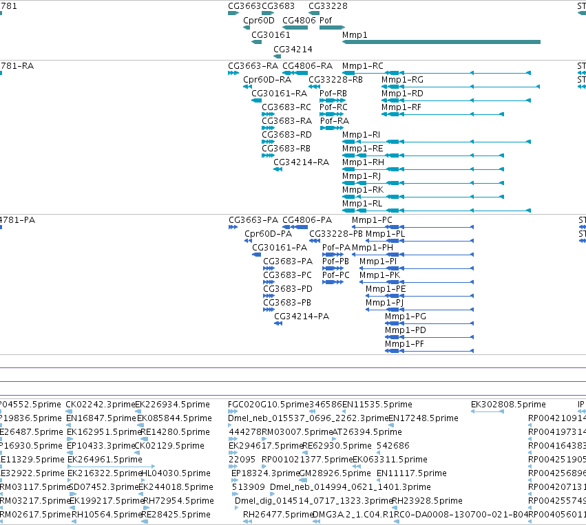Open protein Pof-PA
The width and height of the screenshot is (586, 525).
point(336,248)
